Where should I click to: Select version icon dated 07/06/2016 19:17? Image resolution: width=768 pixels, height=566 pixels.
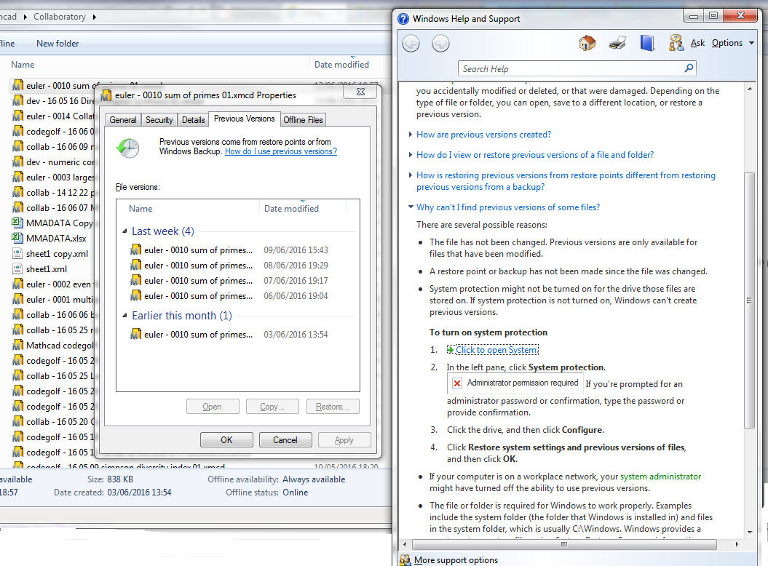[135, 281]
